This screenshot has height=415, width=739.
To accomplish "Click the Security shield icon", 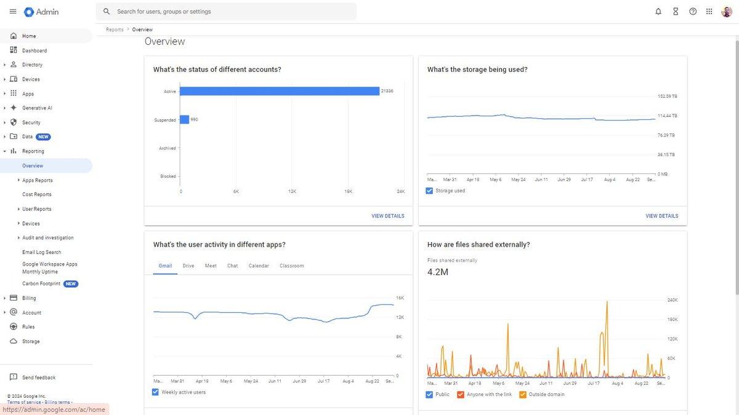I will 14,122.
